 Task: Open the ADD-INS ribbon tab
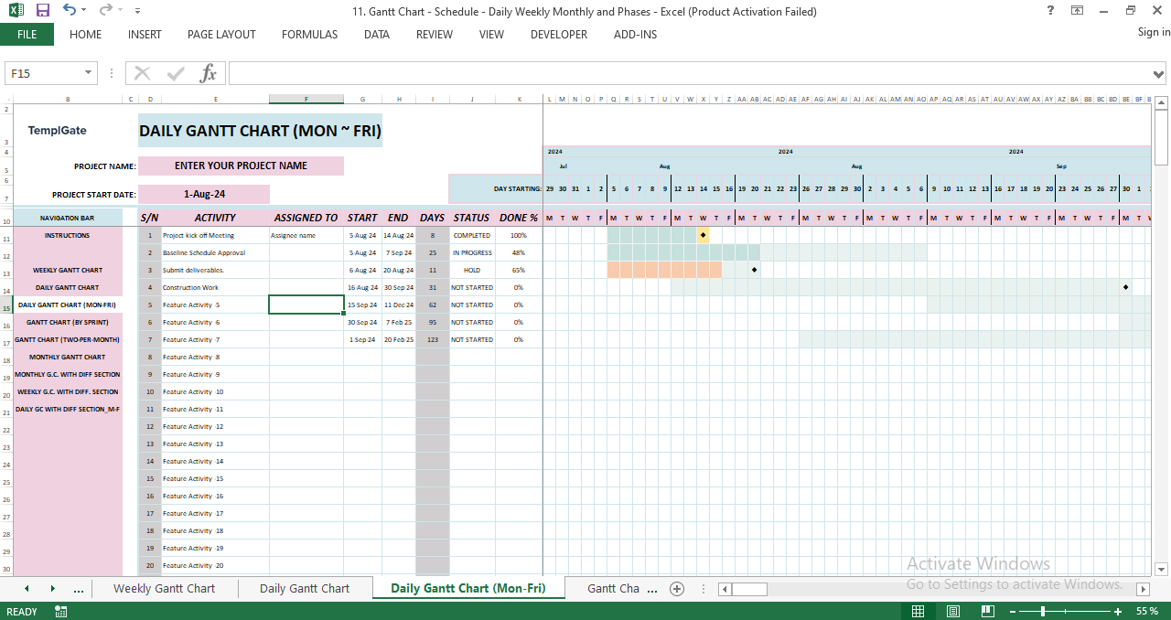[x=635, y=35]
